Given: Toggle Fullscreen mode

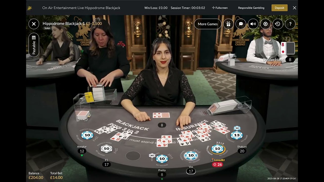Looking at the screenshot, I should pos(220,8).
